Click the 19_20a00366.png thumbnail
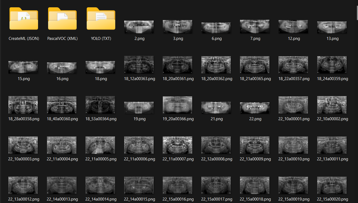Image resolution: width=358 pixels, height=203 pixels. (178, 105)
